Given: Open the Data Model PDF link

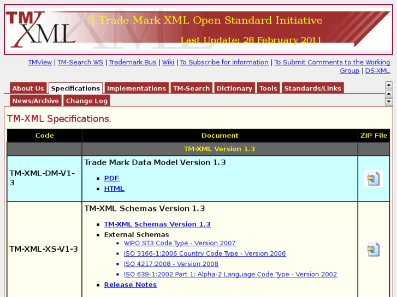Looking at the screenshot, I should coord(111,178).
